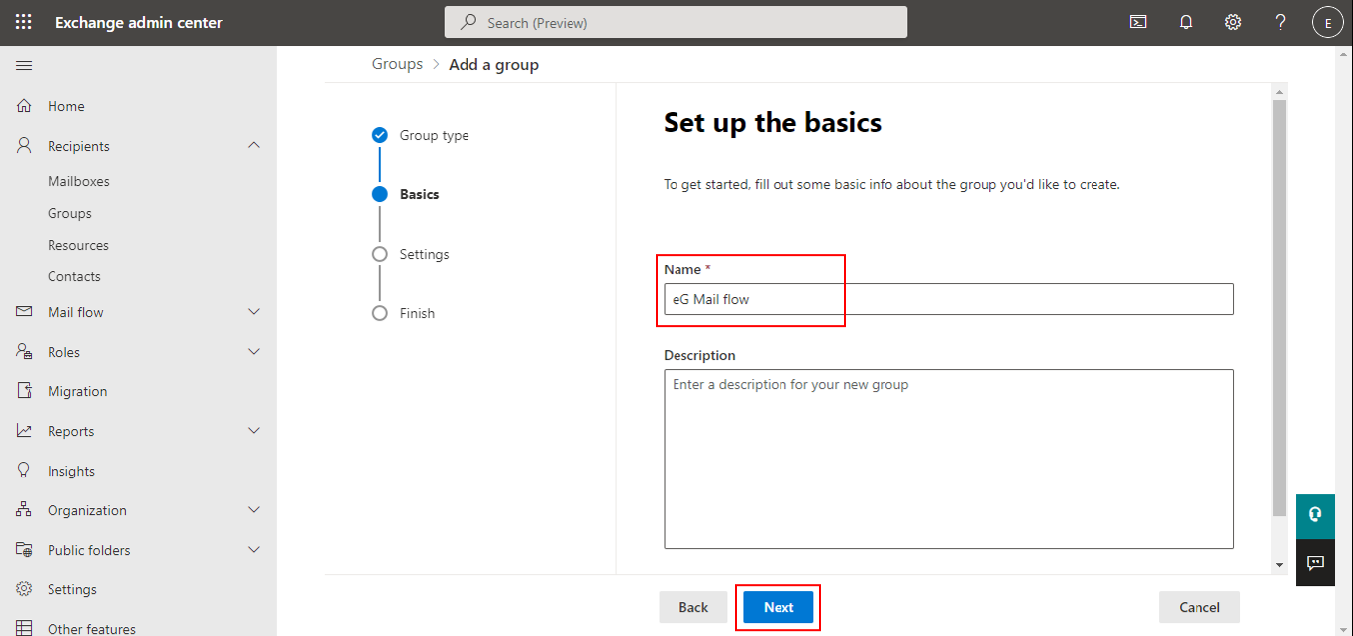Select Migration in navigation
The width and height of the screenshot is (1353, 636).
77,391
